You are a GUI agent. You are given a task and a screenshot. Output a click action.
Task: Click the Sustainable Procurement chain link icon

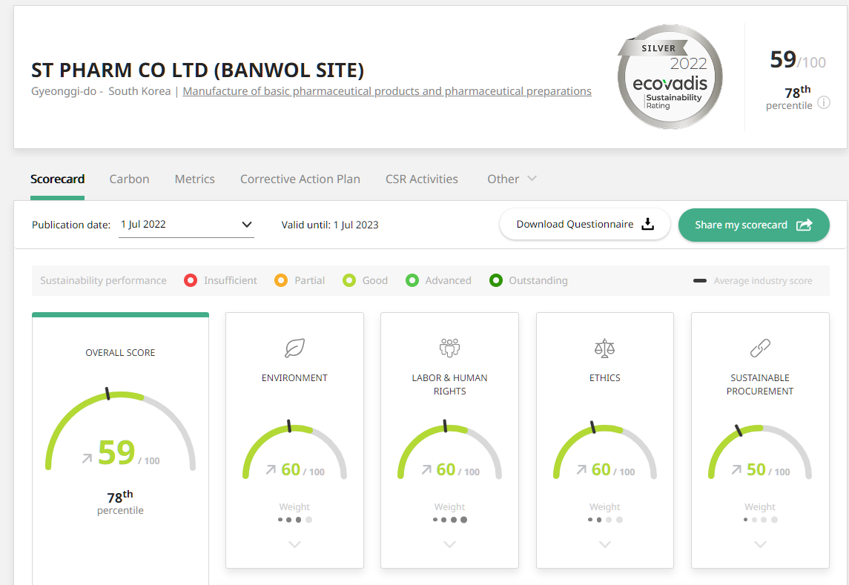760,348
